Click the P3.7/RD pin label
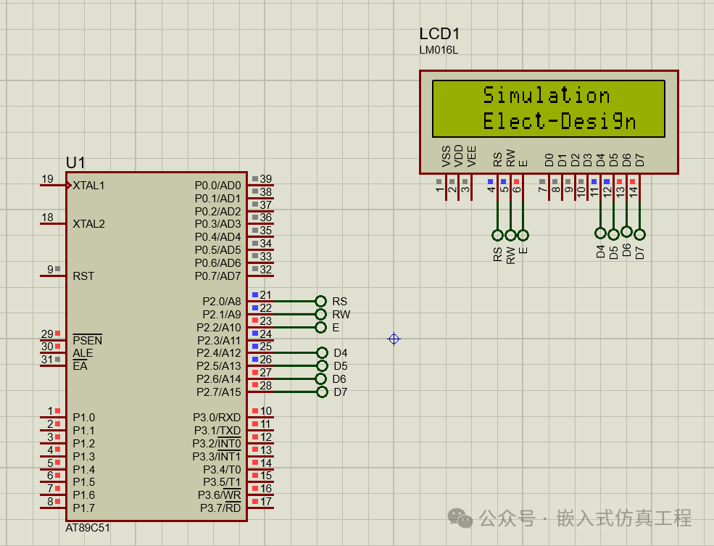714x546 pixels. [x=220, y=508]
